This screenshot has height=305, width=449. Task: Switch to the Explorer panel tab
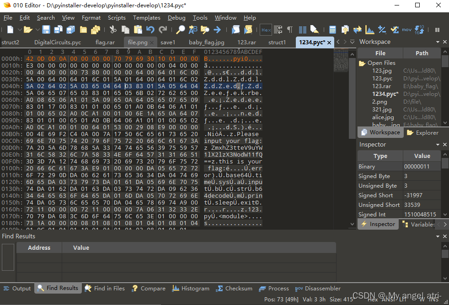click(x=422, y=132)
